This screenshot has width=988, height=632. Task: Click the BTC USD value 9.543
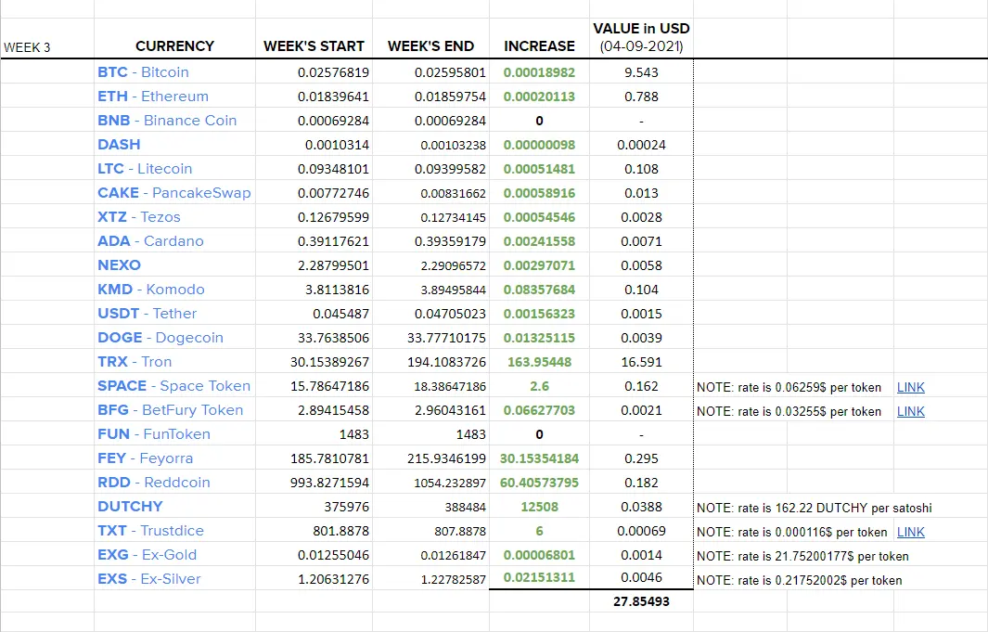coord(641,71)
